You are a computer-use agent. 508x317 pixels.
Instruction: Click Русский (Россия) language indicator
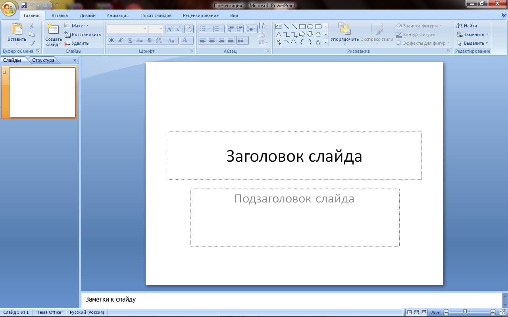(87, 312)
